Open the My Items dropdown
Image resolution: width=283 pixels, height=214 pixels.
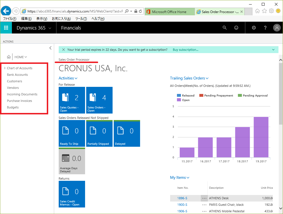tap(179, 177)
